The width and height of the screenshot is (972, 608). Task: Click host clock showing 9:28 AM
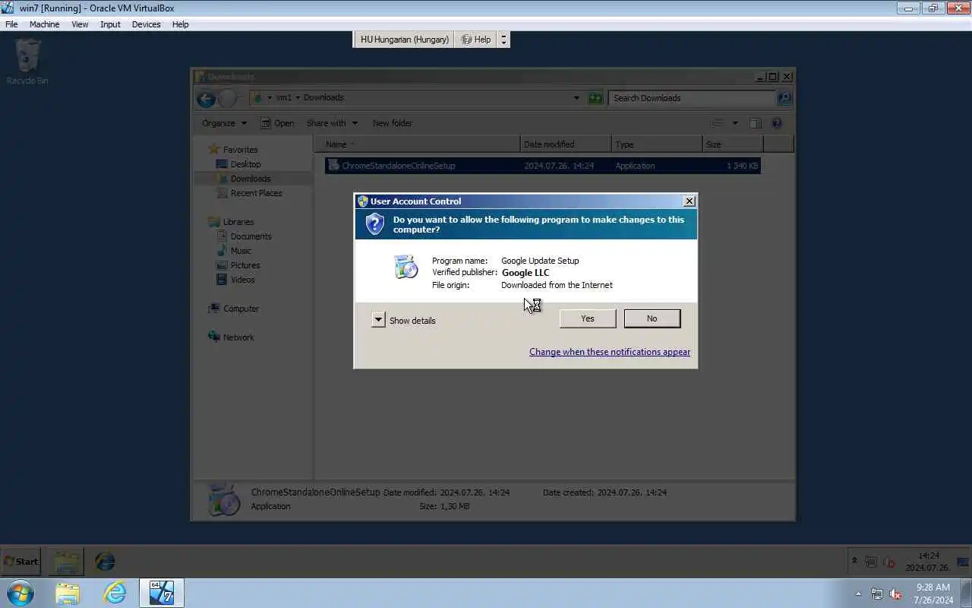pos(933,594)
